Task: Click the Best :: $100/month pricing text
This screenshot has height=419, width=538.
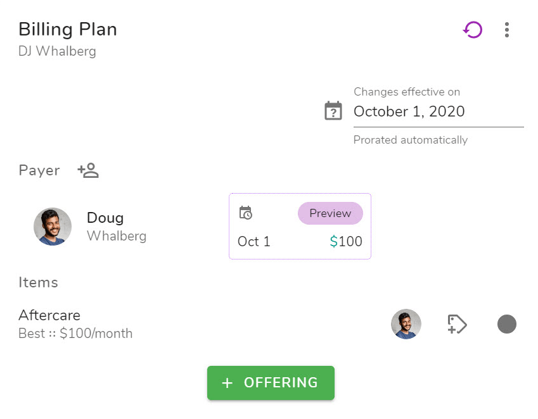Action: [x=75, y=334]
